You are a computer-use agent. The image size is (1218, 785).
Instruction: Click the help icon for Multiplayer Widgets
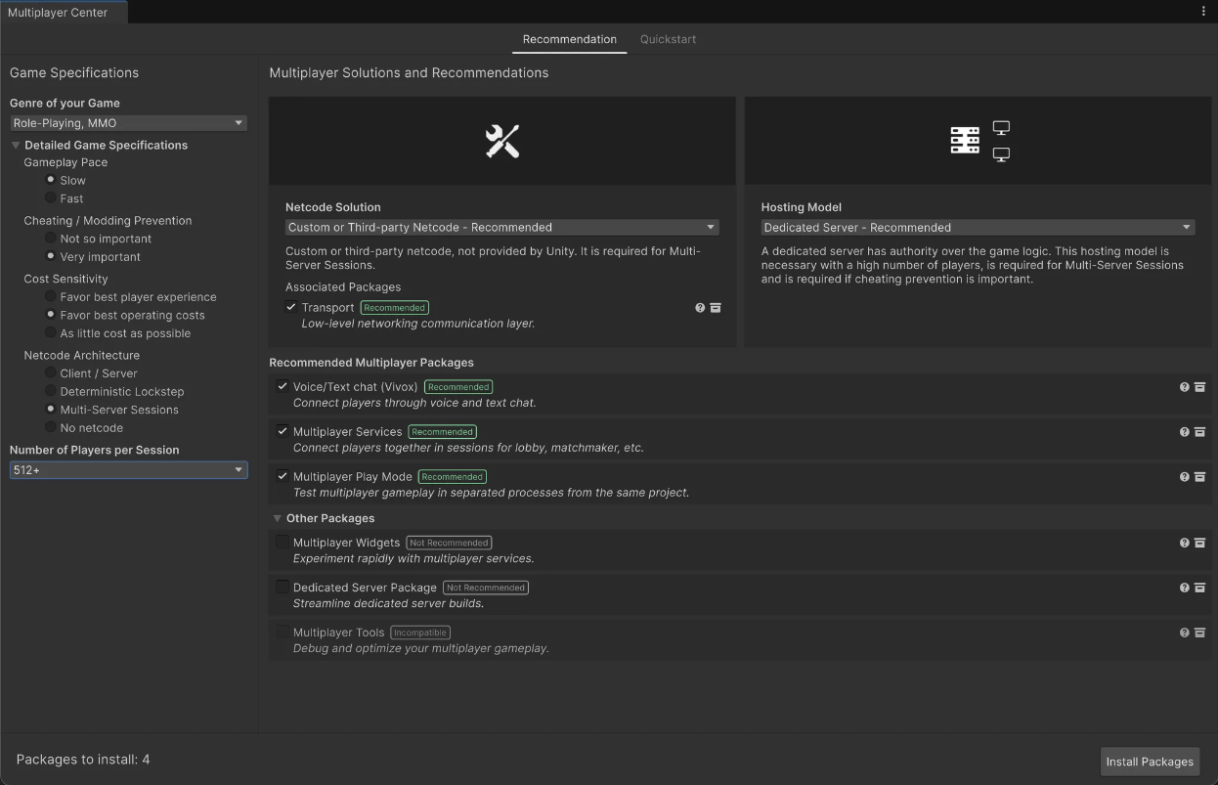click(1184, 543)
